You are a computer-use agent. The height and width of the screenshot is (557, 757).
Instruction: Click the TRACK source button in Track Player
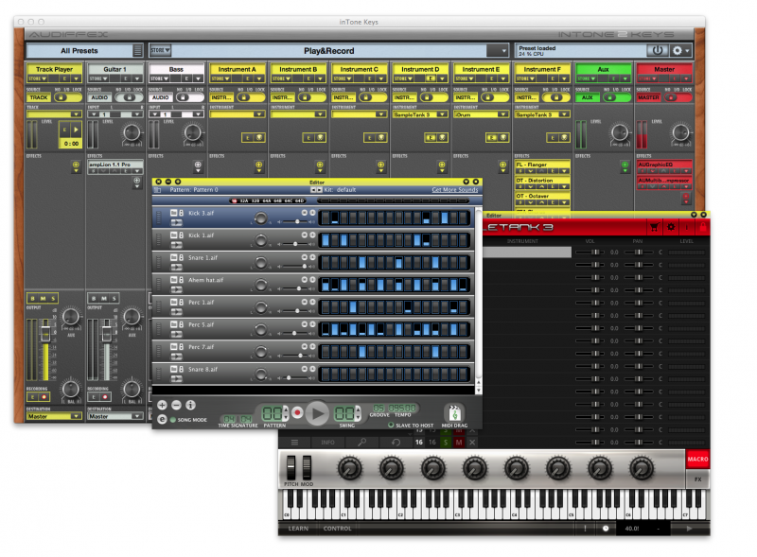39,97
